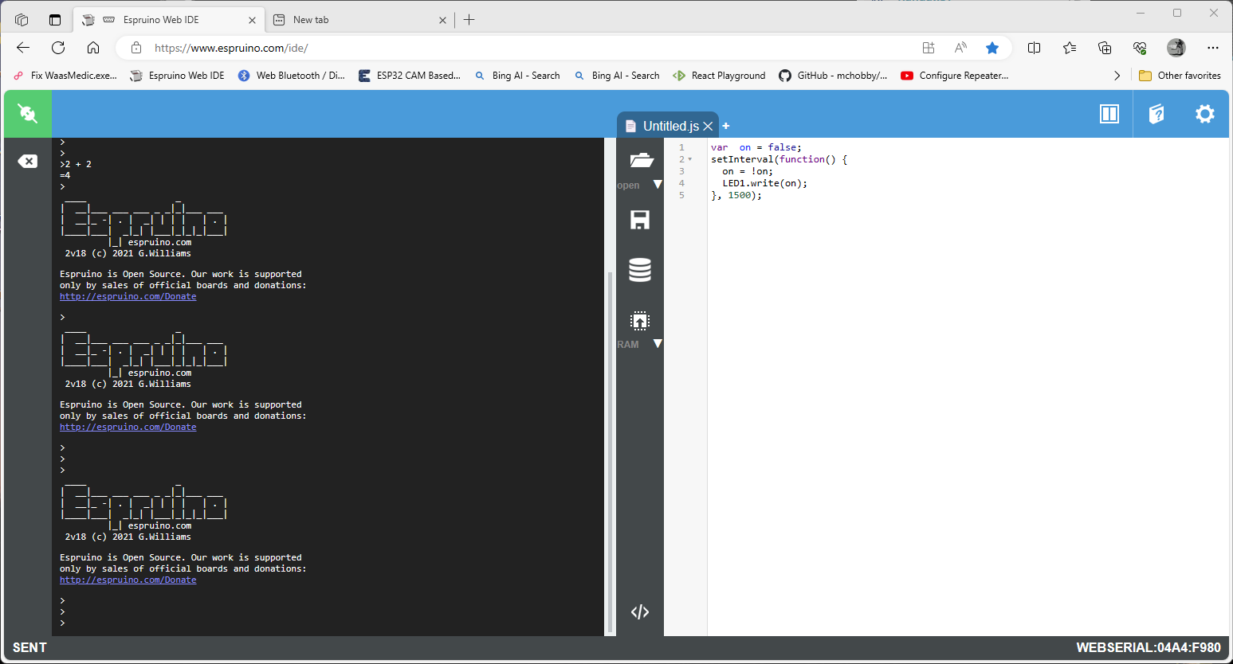Open the profile avatar menu
Screen dimensions: 1233x664
coord(1176,48)
